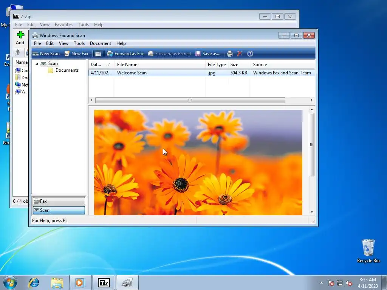The image size is (387, 290).
Task: Click the preview vertical scrollbar thumb
Action: (312, 145)
